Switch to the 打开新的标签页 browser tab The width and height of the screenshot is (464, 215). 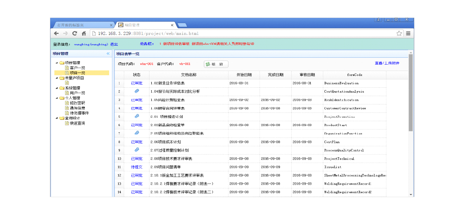click(83, 25)
